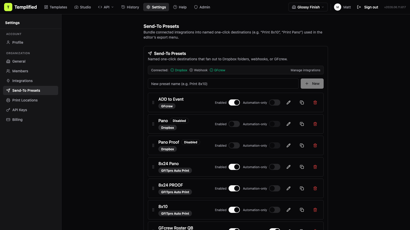Screen dimensions: 410x230
Task: Focus the New preset name field
Action: pos(223,84)
